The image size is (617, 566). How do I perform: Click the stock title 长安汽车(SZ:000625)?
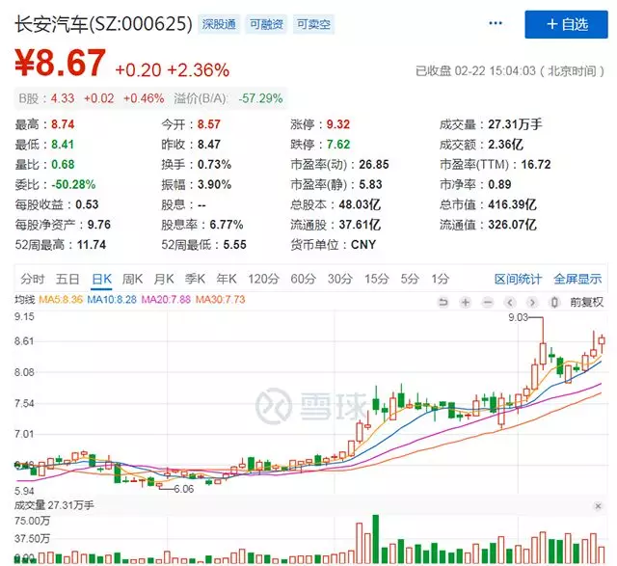click(103, 23)
